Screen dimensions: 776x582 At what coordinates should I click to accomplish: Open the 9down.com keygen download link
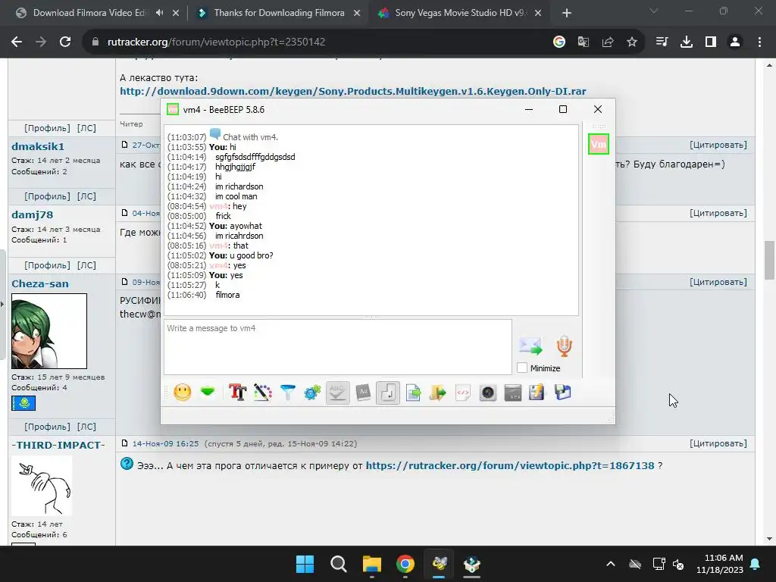[x=353, y=91]
